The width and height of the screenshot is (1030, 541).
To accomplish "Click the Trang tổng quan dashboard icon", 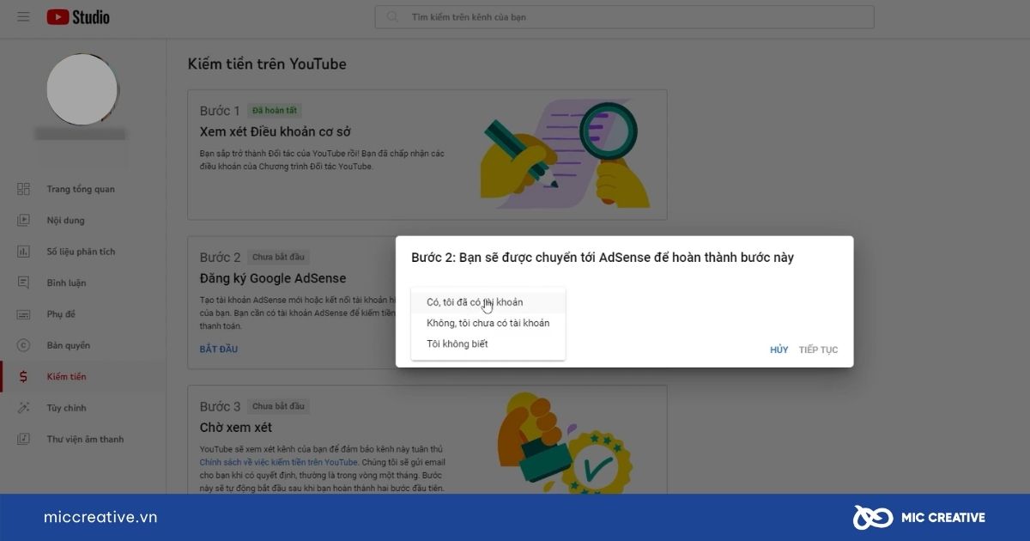I will [x=23, y=189].
